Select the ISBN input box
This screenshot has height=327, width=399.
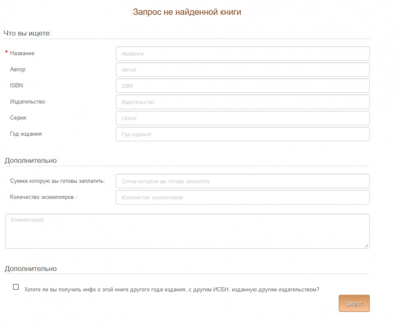[x=242, y=86]
